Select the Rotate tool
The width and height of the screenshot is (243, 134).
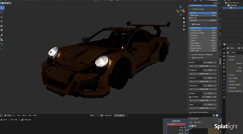tap(2, 21)
